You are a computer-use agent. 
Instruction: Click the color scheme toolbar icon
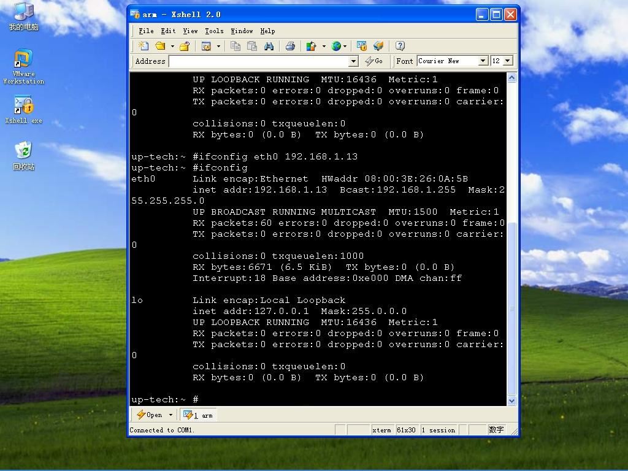[x=311, y=46]
